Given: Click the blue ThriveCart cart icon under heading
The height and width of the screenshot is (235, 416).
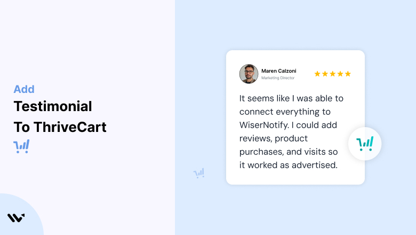Looking at the screenshot, I should pyautogui.click(x=21, y=146).
